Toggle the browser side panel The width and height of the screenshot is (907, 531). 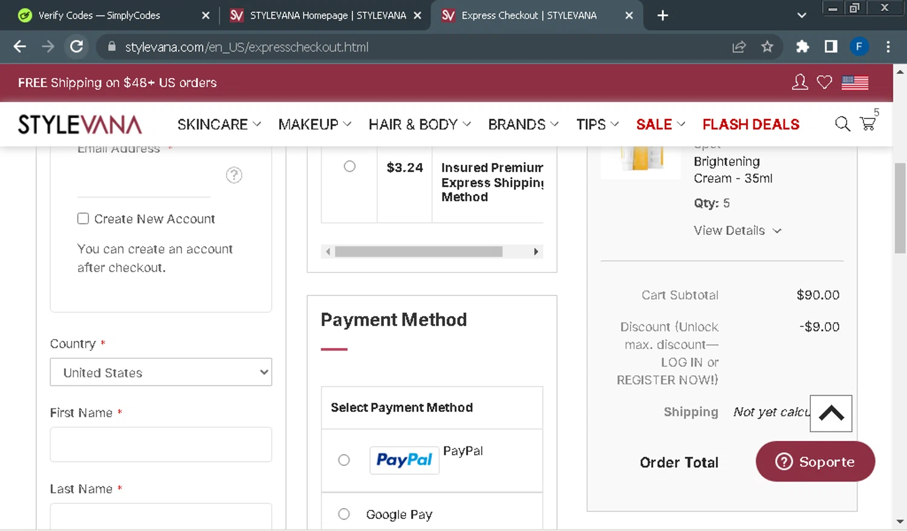pyautogui.click(x=831, y=47)
